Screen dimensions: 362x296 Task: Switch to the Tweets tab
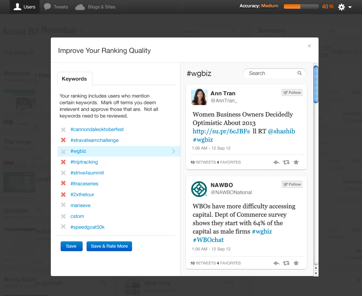(56, 7)
